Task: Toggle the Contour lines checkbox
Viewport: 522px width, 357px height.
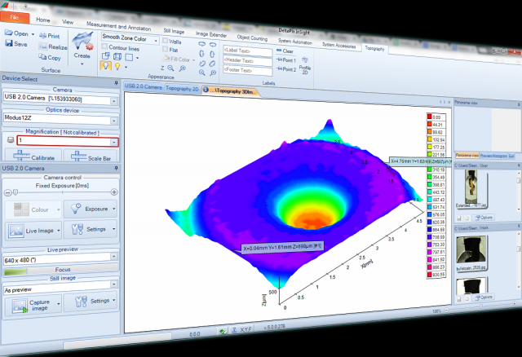Action: [x=105, y=46]
